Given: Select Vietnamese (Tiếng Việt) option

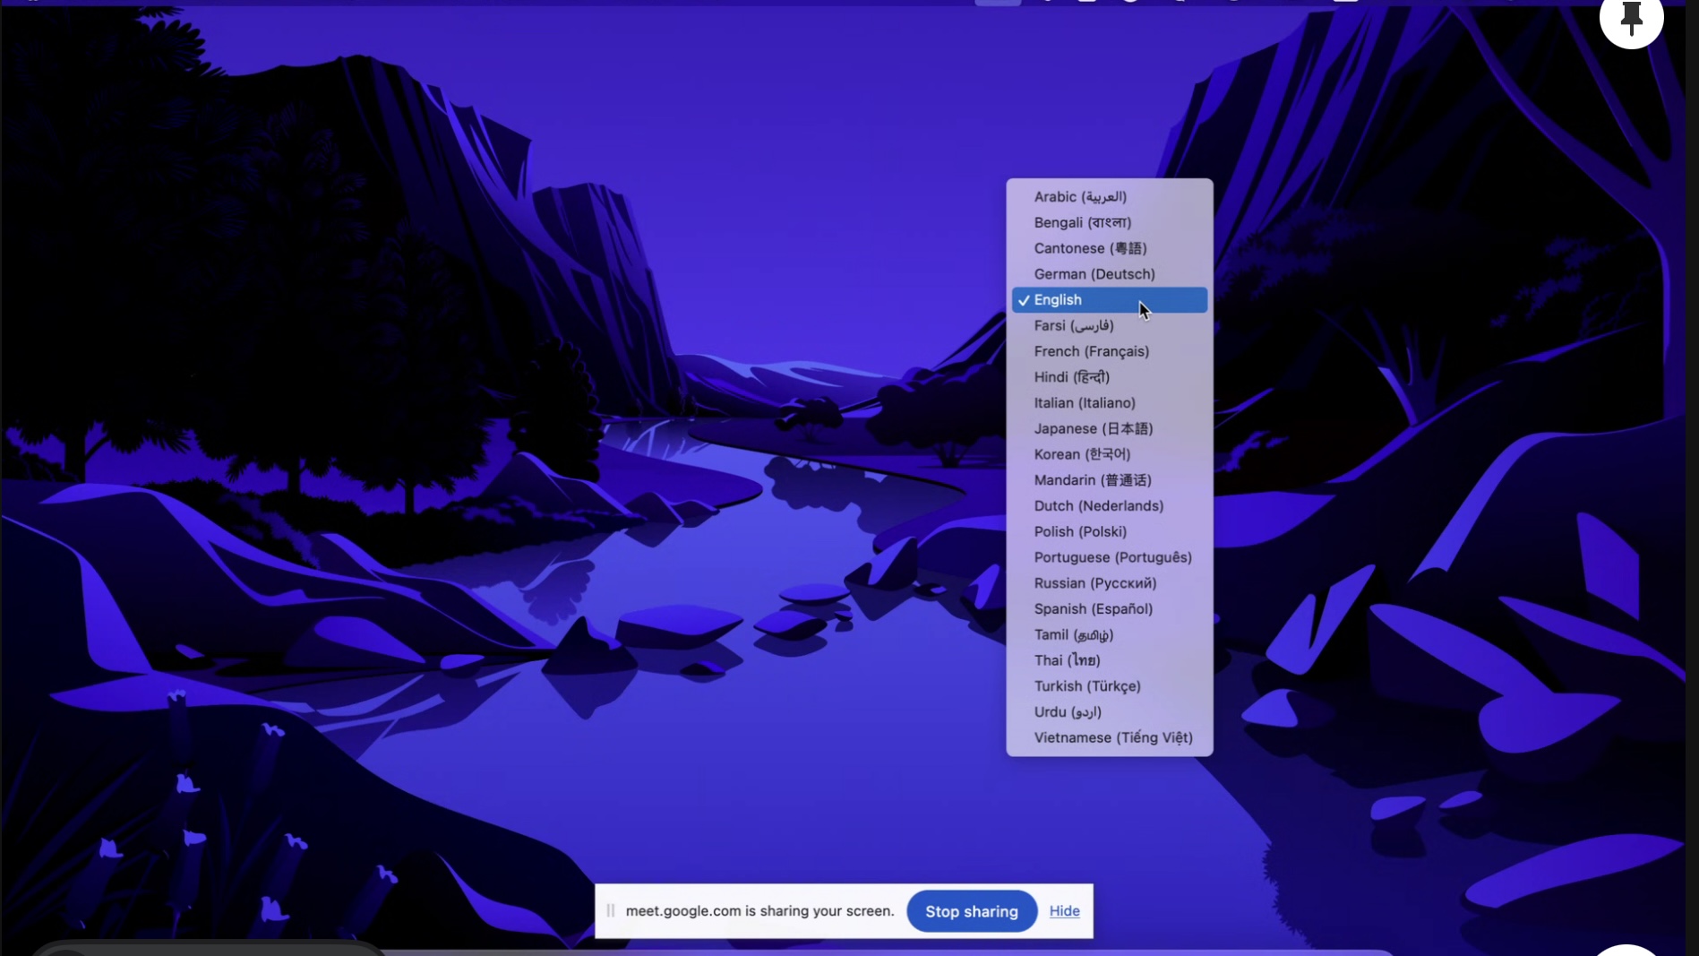Looking at the screenshot, I should 1112,738.
